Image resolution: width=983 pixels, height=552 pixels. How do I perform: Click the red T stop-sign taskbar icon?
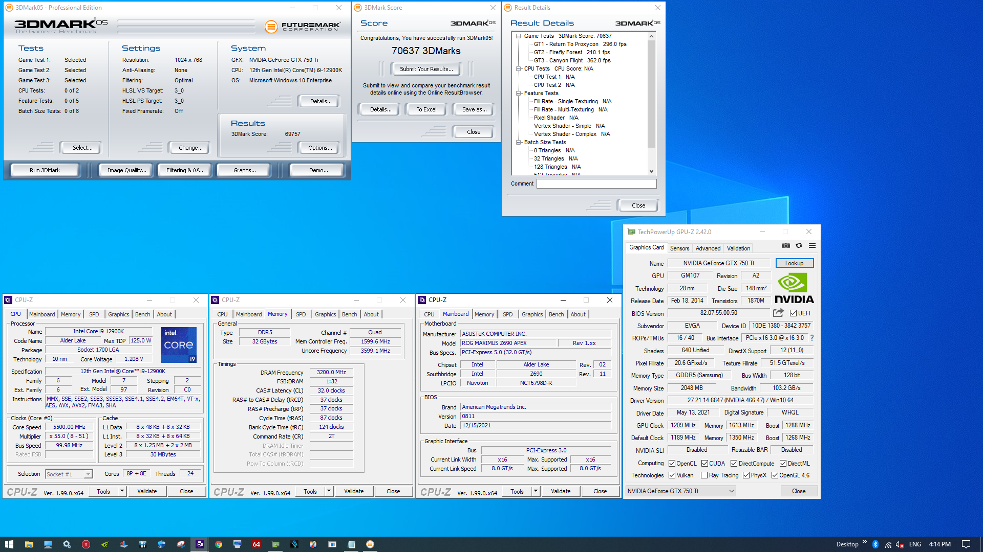tap(86, 544)
